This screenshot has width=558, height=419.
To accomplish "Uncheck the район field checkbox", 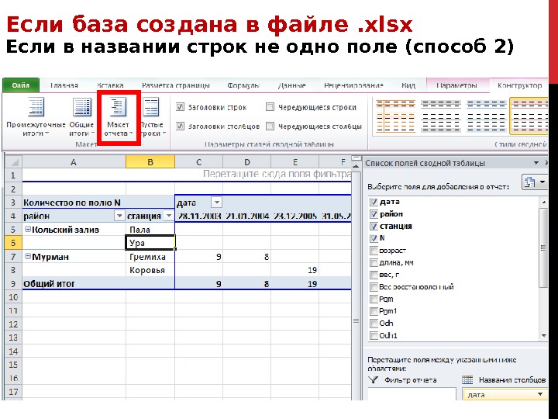I will (x=374, y=214).
